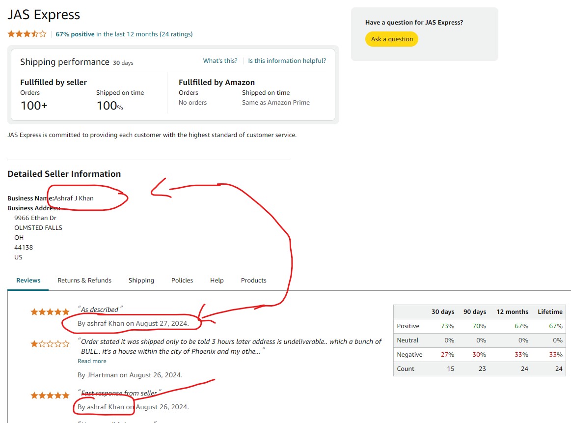The image size is (571, 423).
Task: Click five-star icons on "As described" review
Action: pyautogui.click(x=50, y=312)
